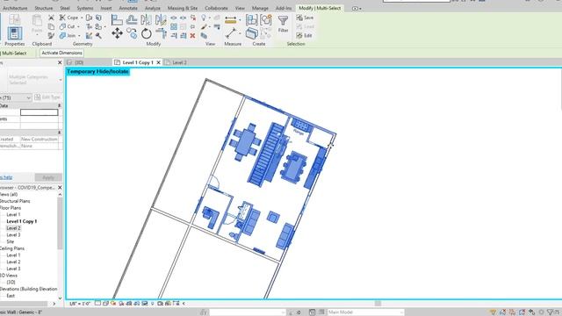Select the Array tool
562x316 pixels.
174,26
